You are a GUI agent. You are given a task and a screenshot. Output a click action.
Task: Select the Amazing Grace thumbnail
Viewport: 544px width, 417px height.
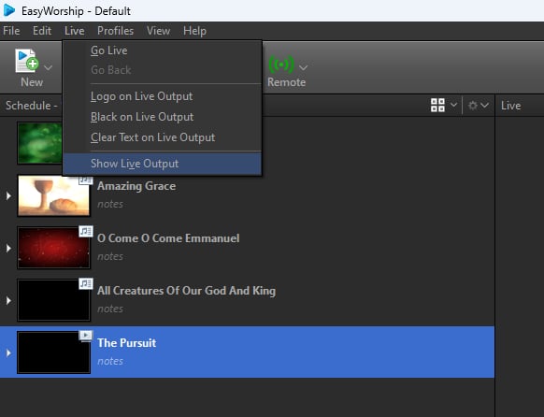(x=54, y=196)
